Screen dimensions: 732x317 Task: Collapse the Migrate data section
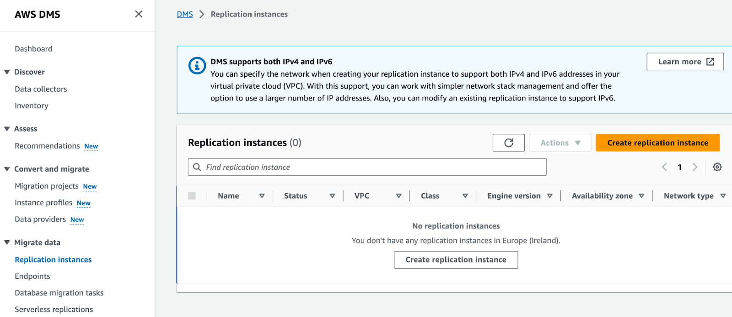tap(7, 243)
